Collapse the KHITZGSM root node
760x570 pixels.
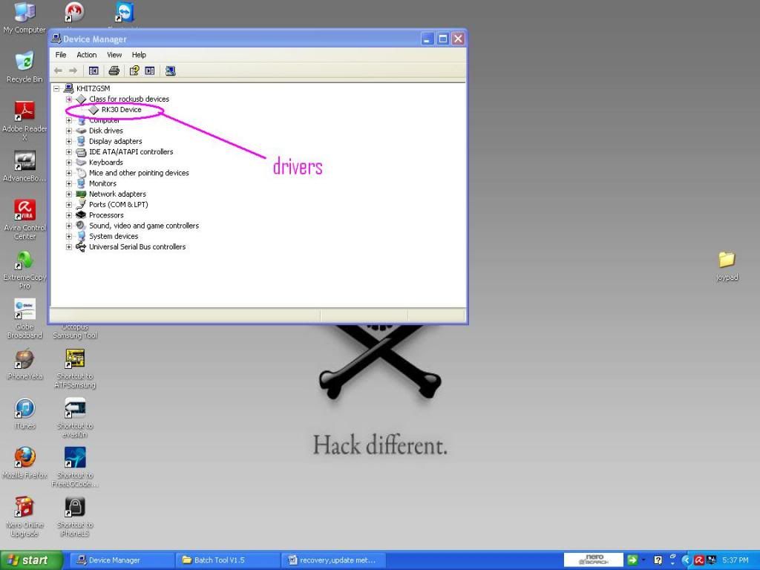pyautogui.click(x=56, y=89)
